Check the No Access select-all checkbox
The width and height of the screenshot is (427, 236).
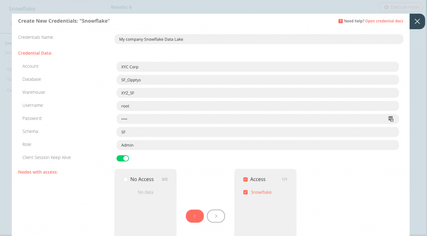[x=126, y=179]
